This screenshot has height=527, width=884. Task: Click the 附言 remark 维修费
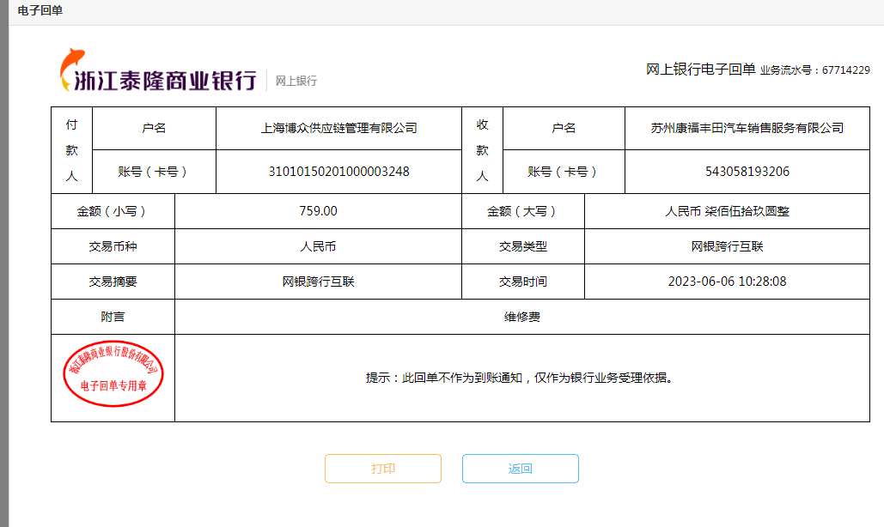[x=521, y=317]
